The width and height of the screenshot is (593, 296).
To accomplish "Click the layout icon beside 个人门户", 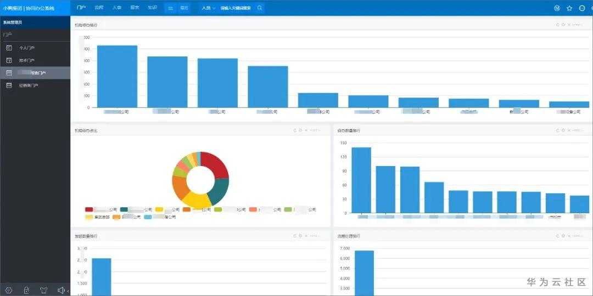I will [x=9, y=48].
